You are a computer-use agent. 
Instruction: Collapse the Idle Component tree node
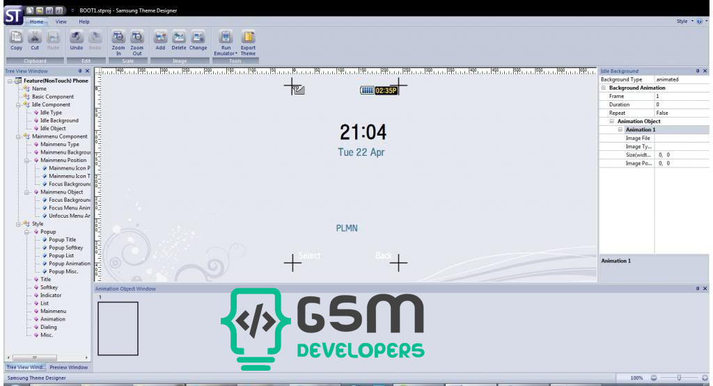coord(19,104)
